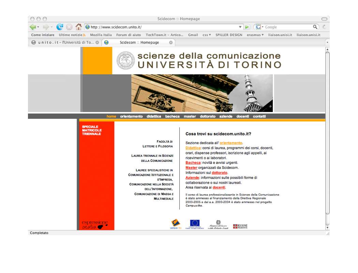Open the didattica navigation item
The image size is (358, 273).
coord(154,116)
